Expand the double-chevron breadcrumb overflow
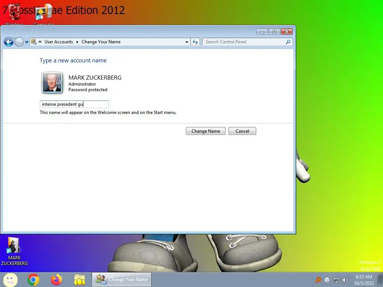 tap(40, 42)
